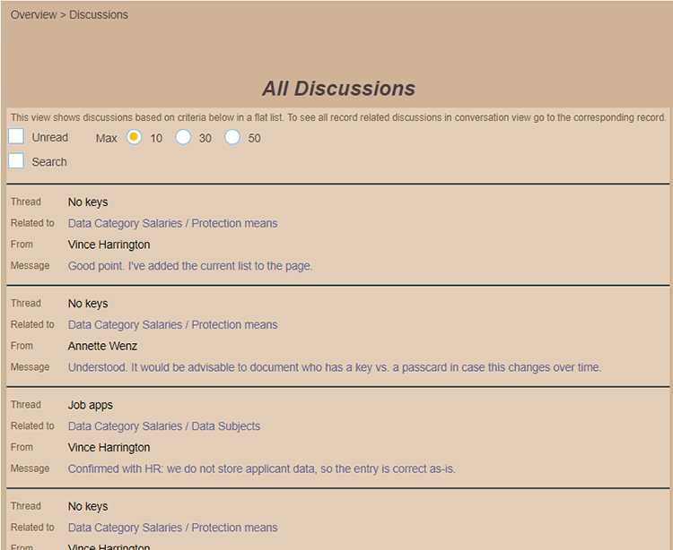
Task: Click Discussions in the breadcrumb trail
Action: [99, 15]
